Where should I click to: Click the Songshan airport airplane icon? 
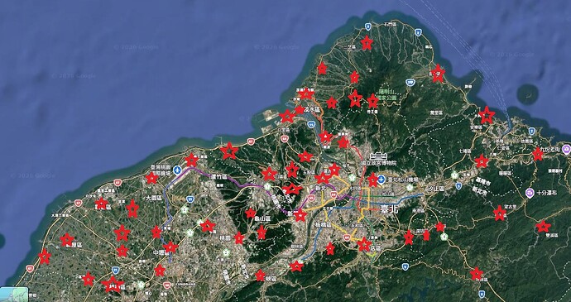coord(381,179)
